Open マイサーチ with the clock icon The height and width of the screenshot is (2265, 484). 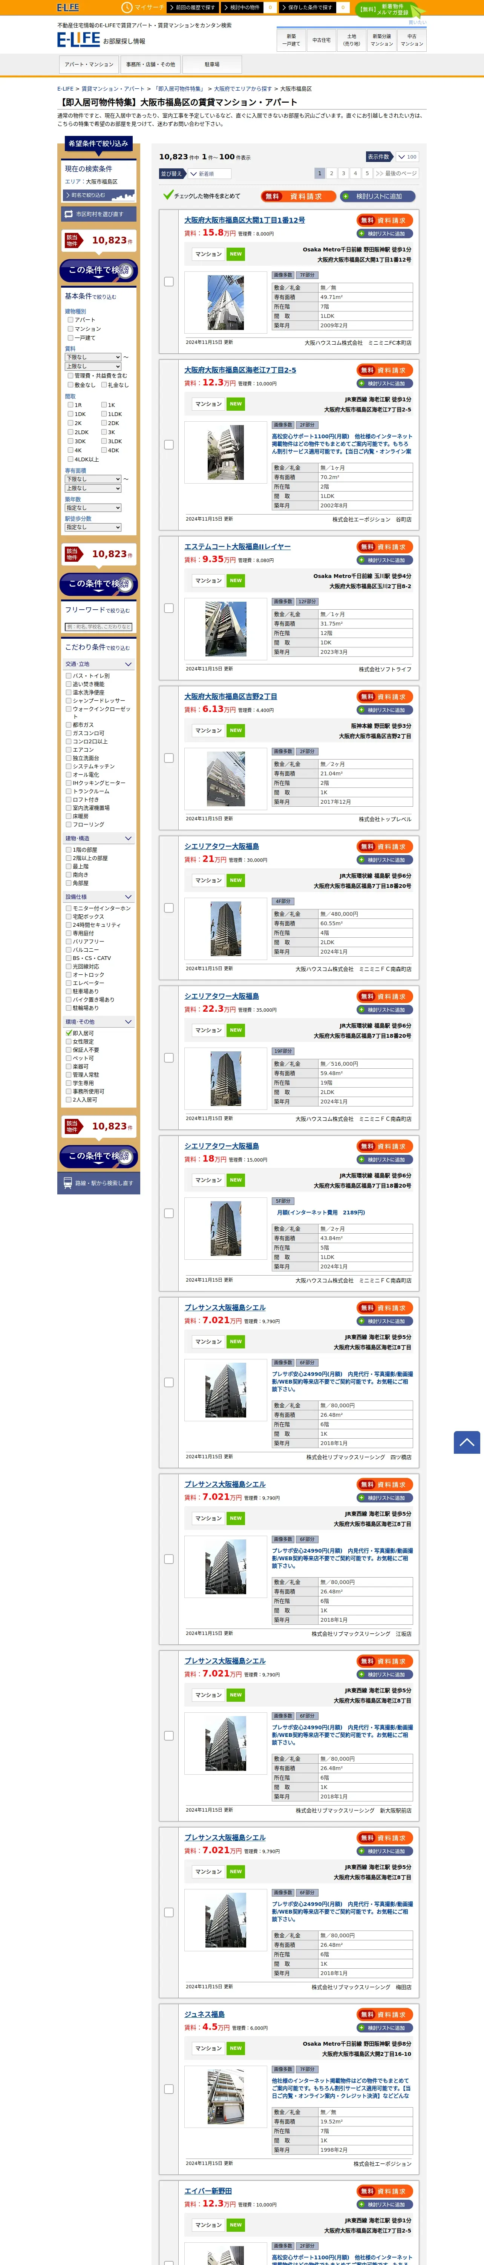[x=143, y=7]
